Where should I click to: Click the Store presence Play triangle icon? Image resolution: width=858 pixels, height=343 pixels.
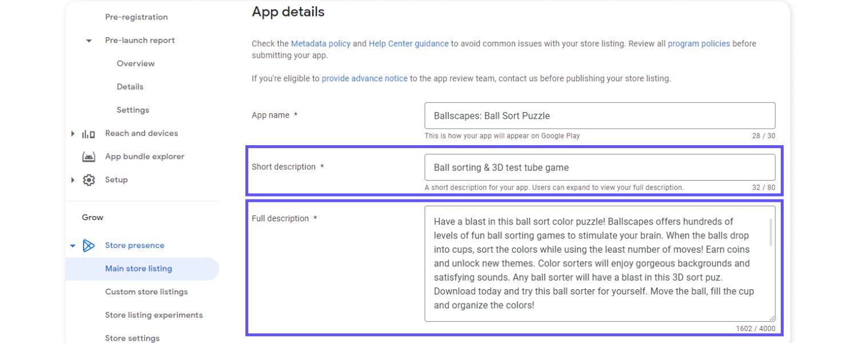(89, 245)
